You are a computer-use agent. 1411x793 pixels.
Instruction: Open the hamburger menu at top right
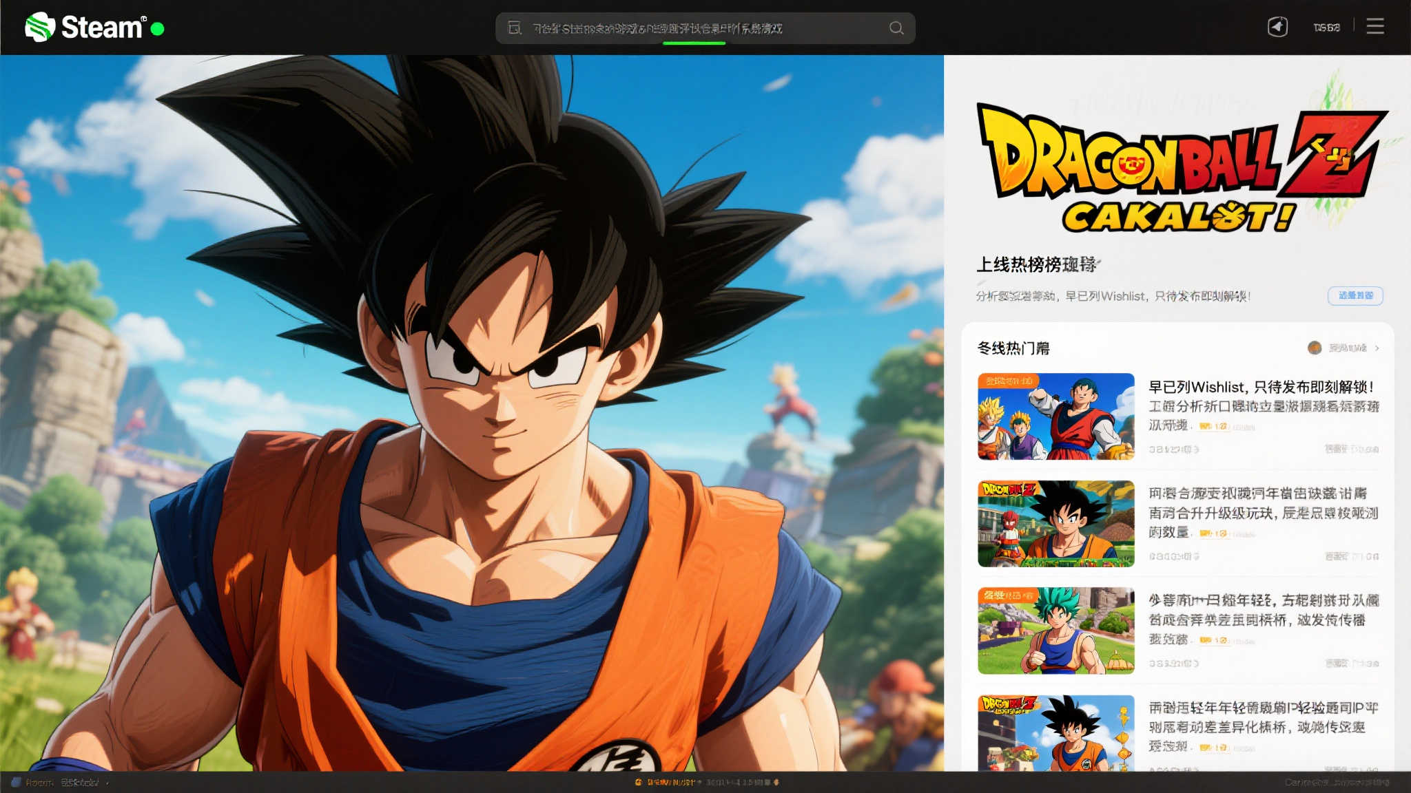tap(1375, 27)
